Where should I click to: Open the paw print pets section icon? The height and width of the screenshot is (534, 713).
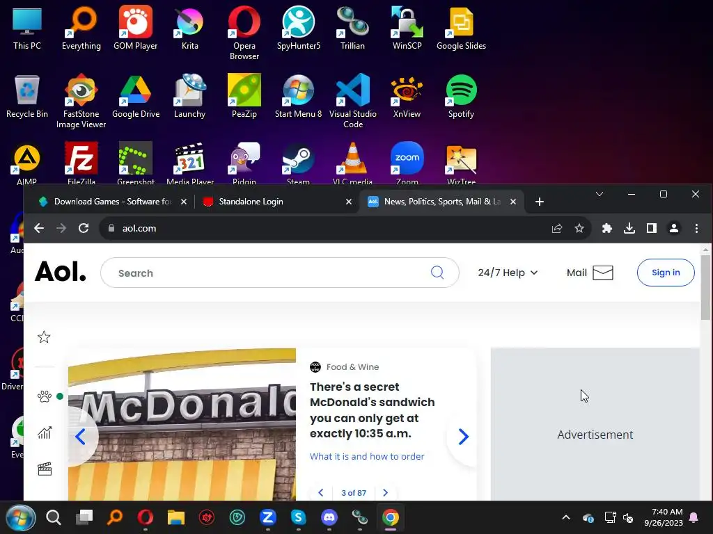(45, 396)
